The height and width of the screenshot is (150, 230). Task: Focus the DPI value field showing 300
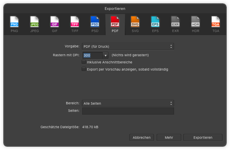pyautogui.click(x=92, y=55)
